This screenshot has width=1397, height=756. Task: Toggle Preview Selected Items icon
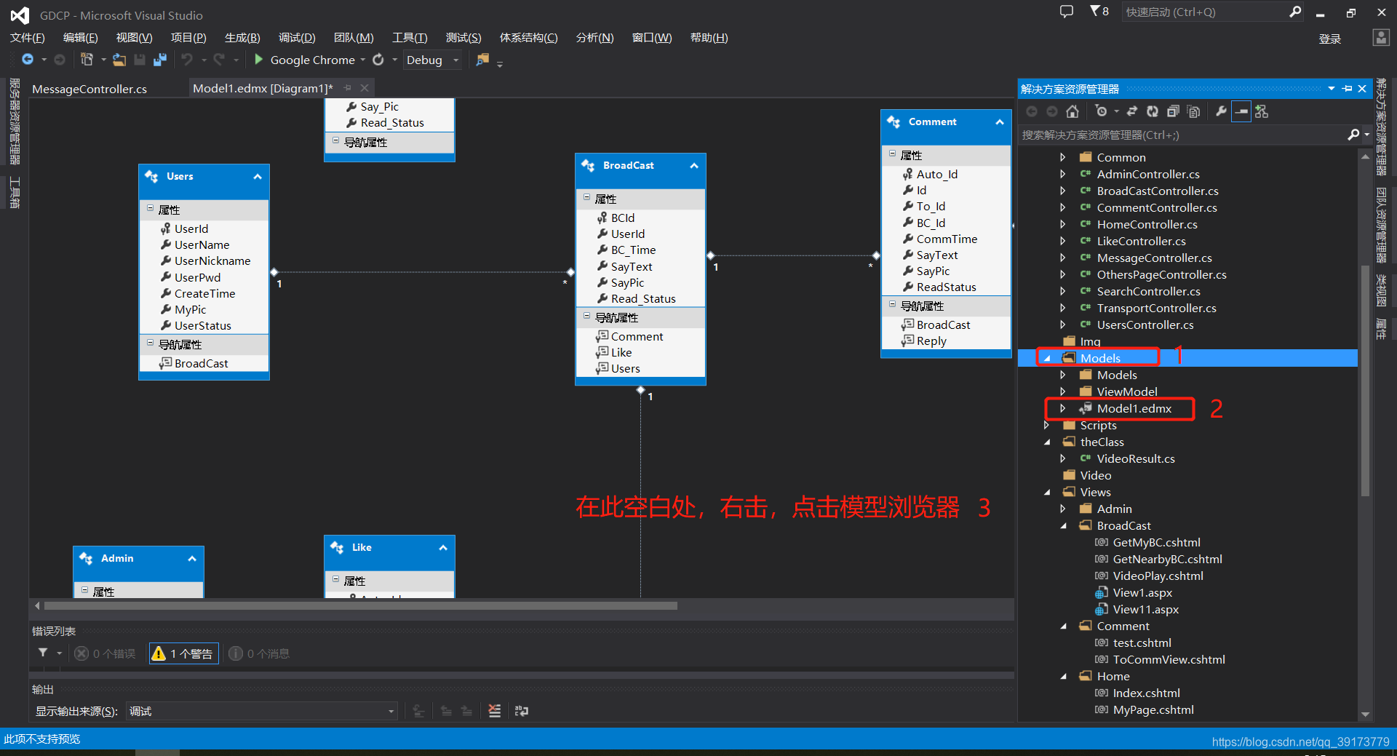click(x=1241, y=111)
